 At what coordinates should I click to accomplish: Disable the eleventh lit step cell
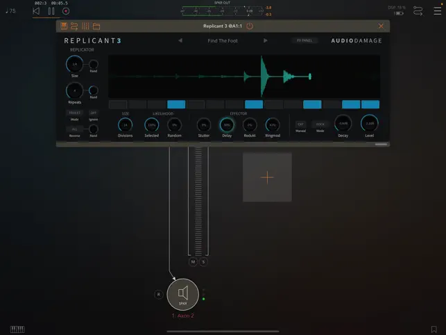[x=312, y=104]
